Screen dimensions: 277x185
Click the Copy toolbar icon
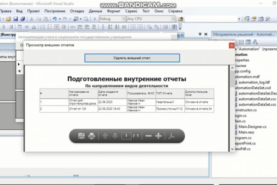click(x=38, y=19)
